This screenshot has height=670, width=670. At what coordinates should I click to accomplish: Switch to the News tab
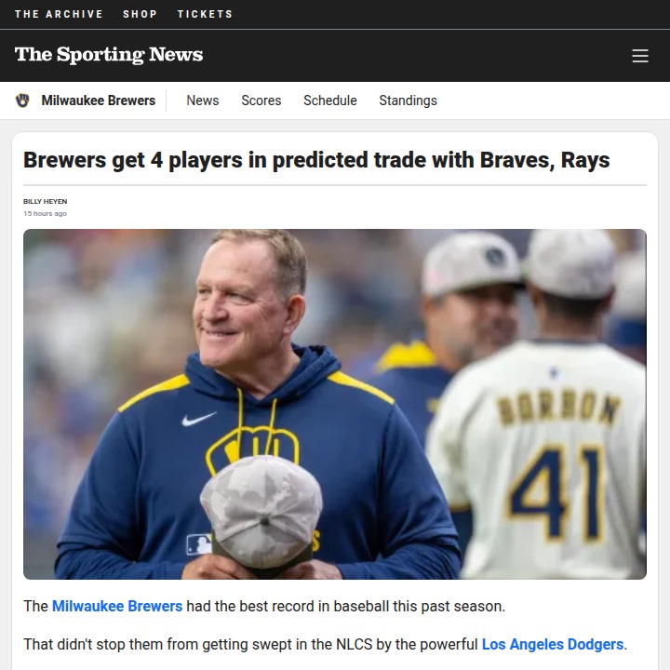(x=203, y=100)
